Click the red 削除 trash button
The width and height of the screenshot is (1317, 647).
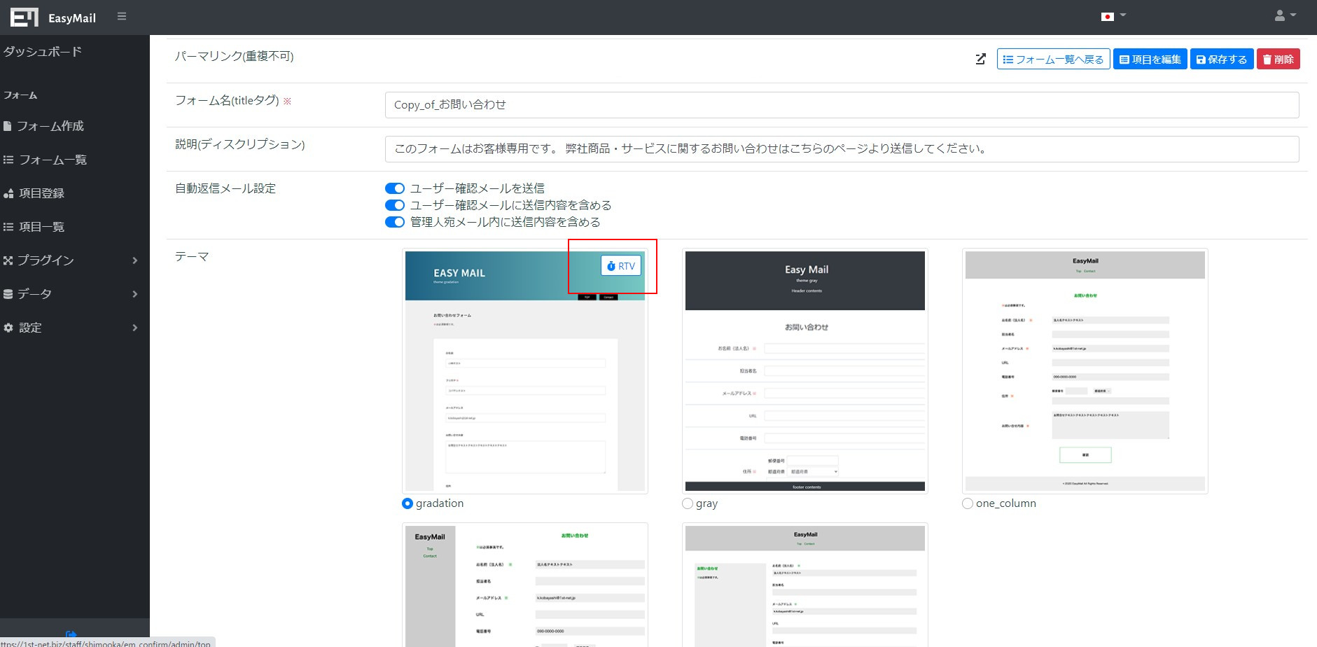pyautogui.click(x=1278, y=60)
